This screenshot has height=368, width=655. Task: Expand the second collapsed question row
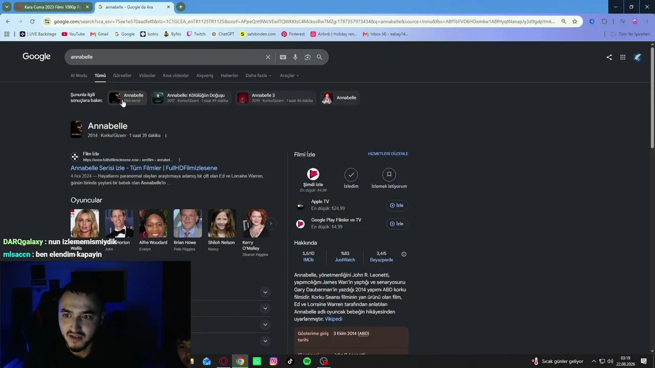click(265, 309)
